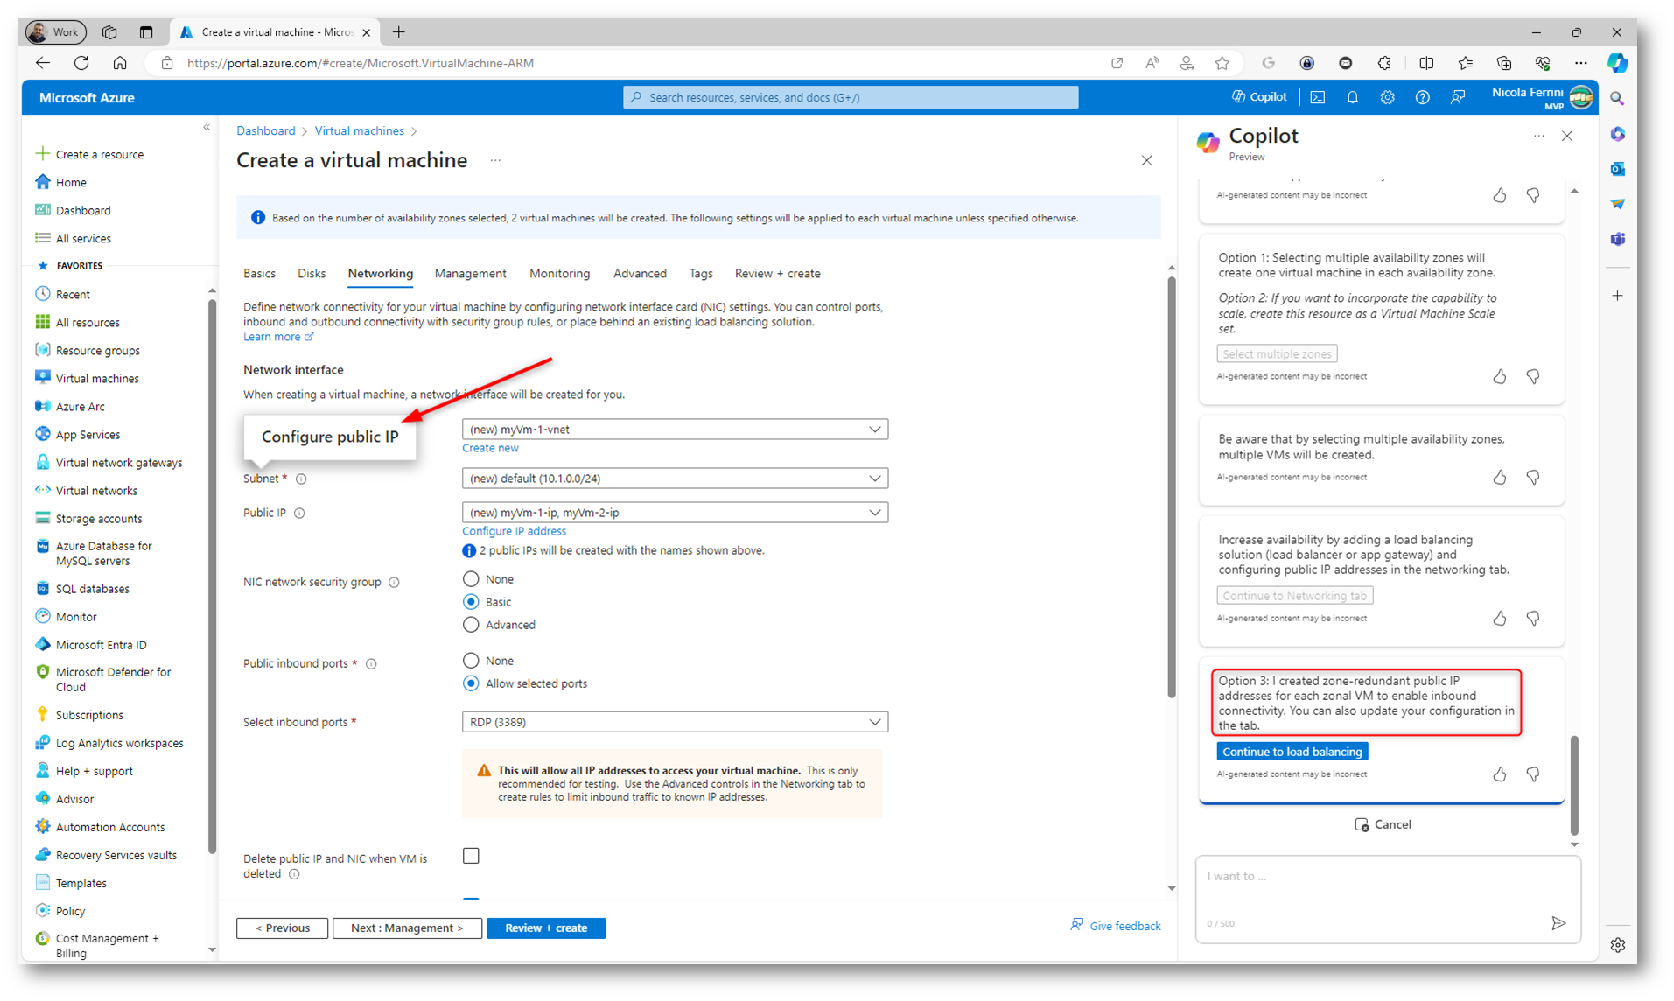
Task: Thumbs up the multiple VMs warning message
Action: [x=1499, y=477]
